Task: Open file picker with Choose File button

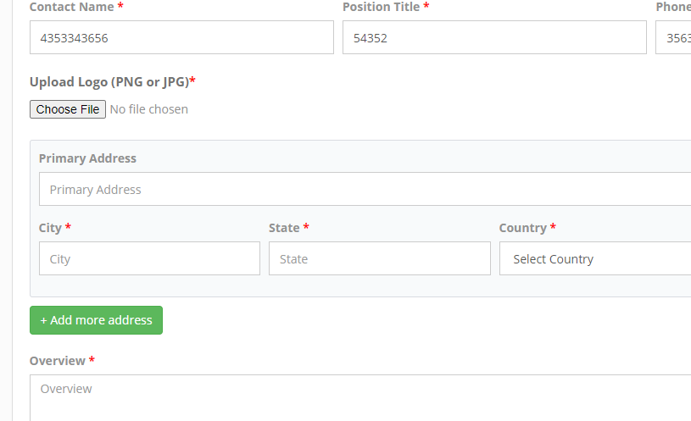Action: (x=68, y=109)
